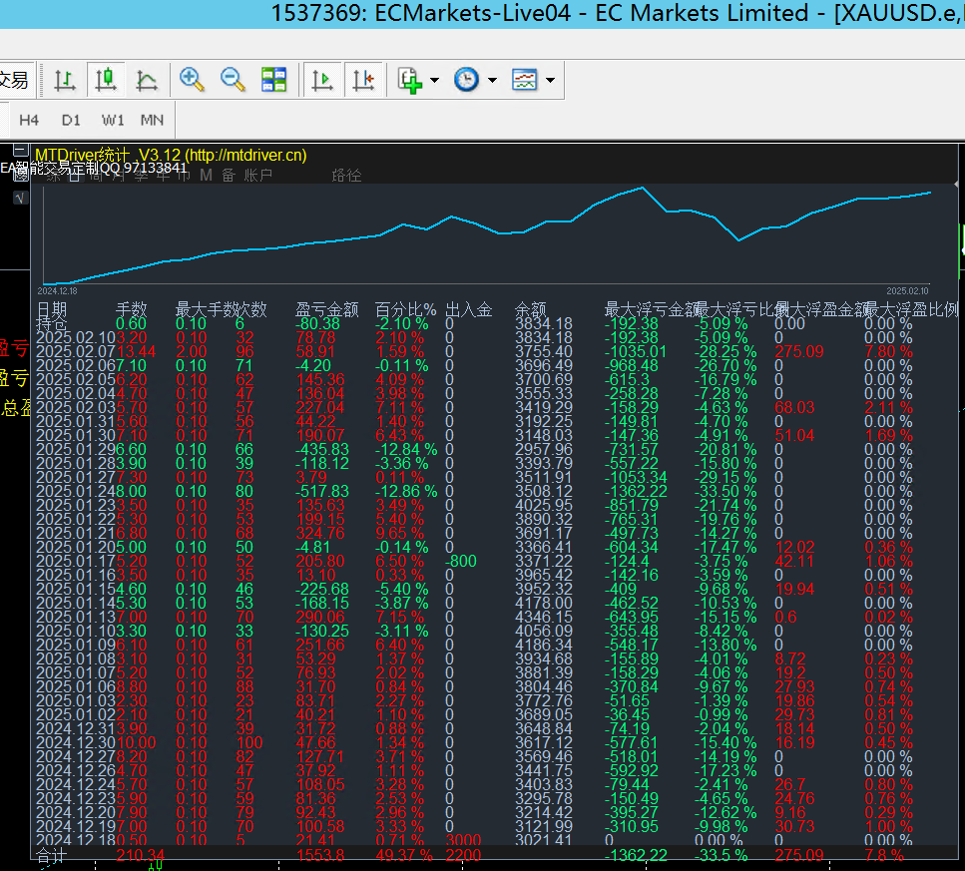Open the templates dropdown arrow
The image size is (965, 871).
(x=550, y=80)
